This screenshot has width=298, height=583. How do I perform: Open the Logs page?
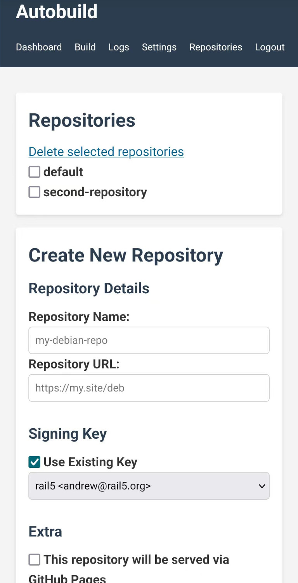(x=119, y=47)
